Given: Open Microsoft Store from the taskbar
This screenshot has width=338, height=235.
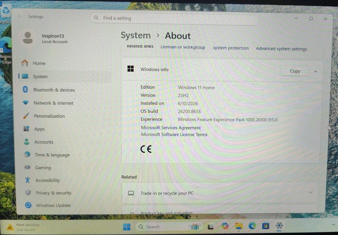Looking at the screenshot, I should click(x=266, y=226).
